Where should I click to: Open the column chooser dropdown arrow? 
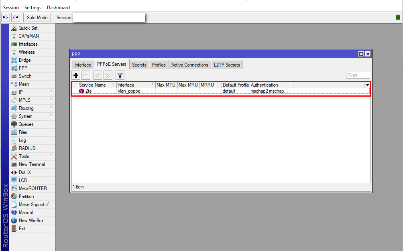click(367, 85)
